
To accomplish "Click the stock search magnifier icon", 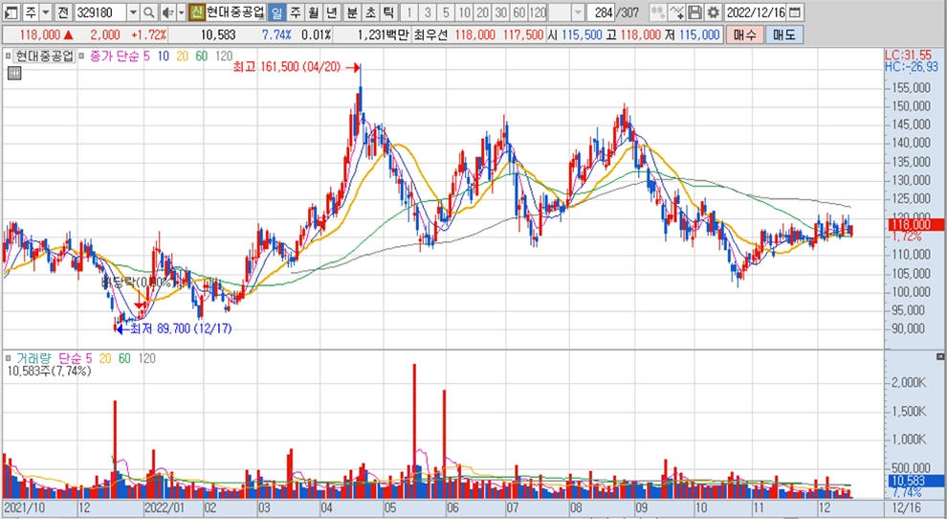I will (149, 12).
